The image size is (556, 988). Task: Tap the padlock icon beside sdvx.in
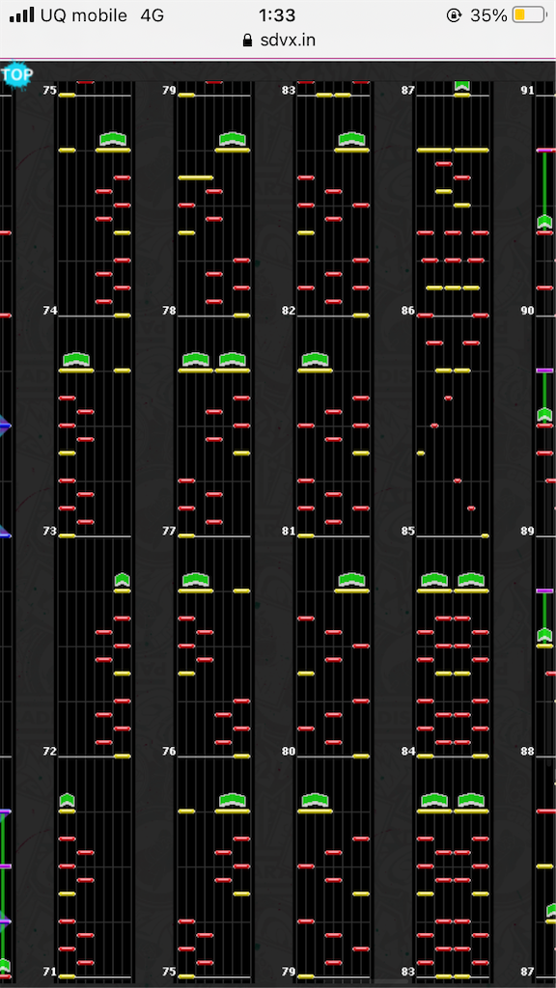click(x=248, y=41)
